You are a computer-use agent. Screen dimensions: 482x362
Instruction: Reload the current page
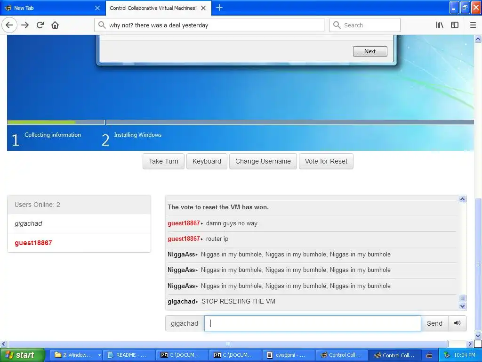(40, 25)
